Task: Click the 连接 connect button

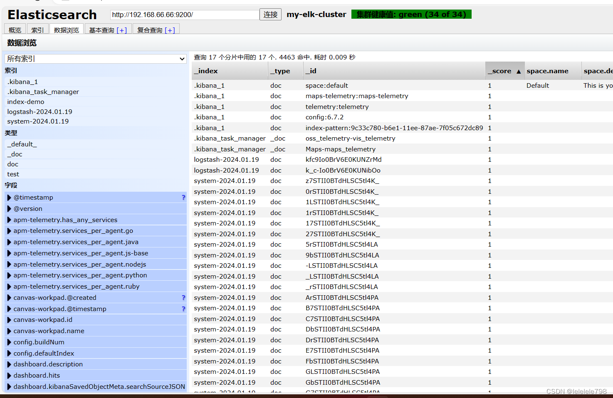Action: point(270,15)
